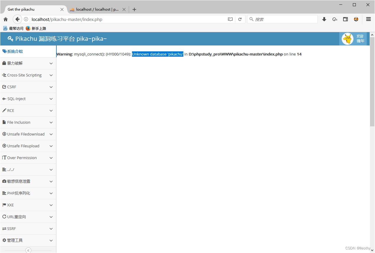
Task: Click the file icon beside File Inclusion
Action: pyautogui.click(x=4, y=122)
